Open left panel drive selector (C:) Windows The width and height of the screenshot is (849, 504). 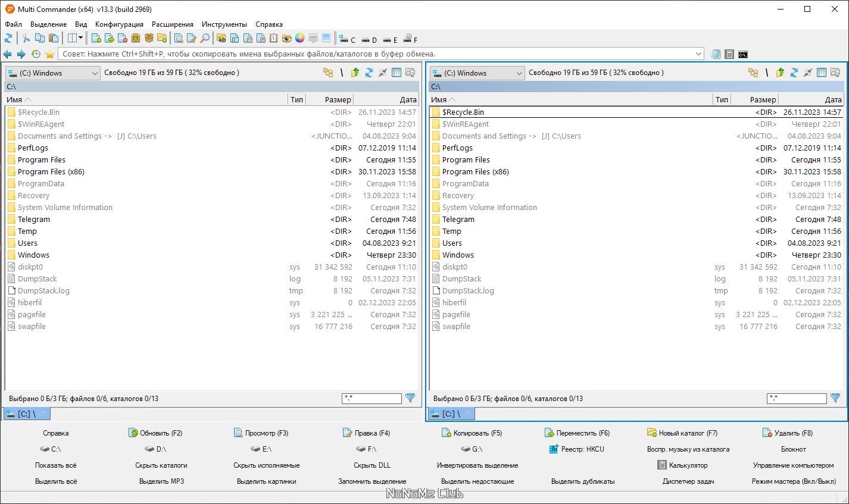coord(53,73)
